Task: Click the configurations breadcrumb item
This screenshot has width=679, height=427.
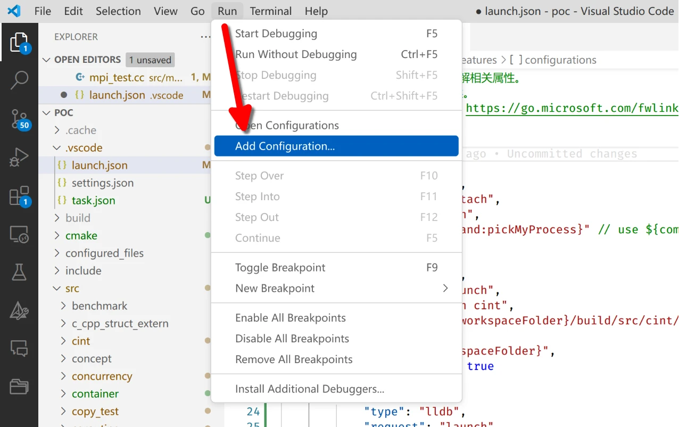Action: tap(560, 60)
